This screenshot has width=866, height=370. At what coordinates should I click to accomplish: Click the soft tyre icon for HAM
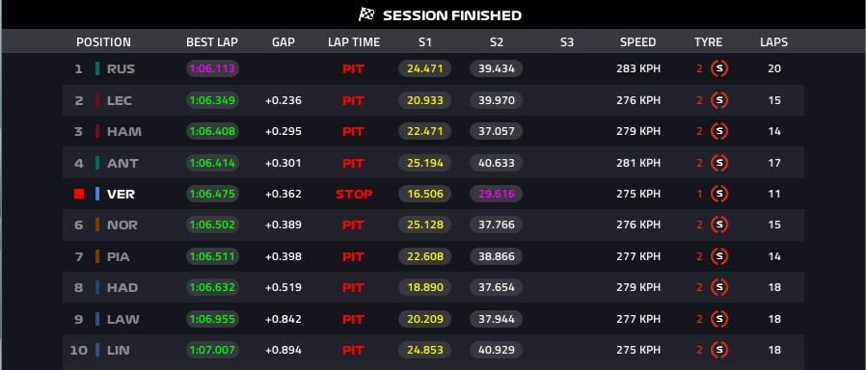point(719,131)
